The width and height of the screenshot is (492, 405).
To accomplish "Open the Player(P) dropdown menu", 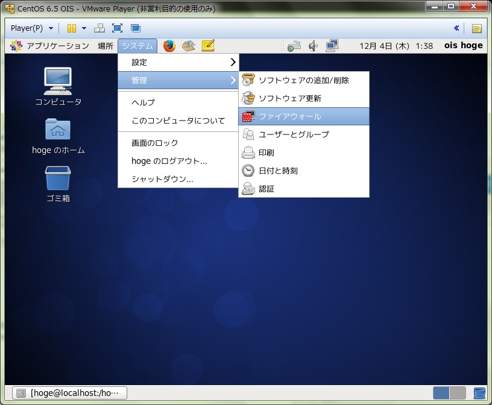I will (32, 28).
